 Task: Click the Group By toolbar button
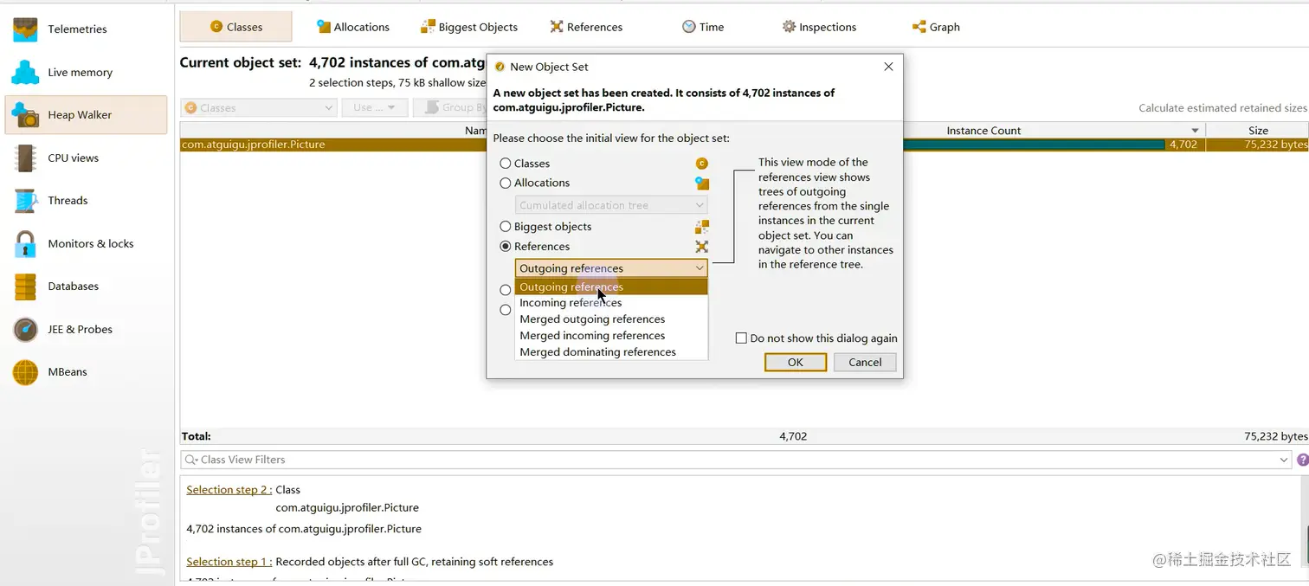tap(452, 108)
